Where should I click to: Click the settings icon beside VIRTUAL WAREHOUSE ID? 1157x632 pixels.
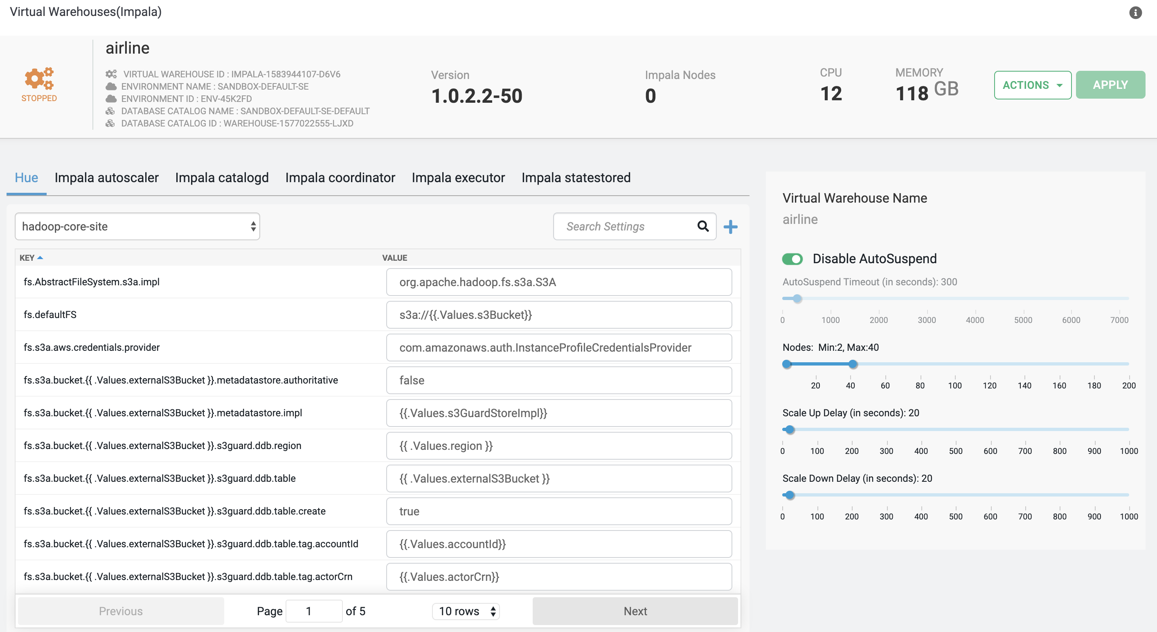(x=111, y=74)
